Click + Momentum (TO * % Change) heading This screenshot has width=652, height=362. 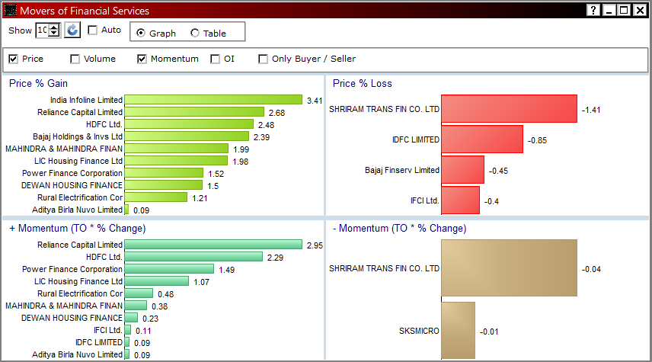[78, 229]
